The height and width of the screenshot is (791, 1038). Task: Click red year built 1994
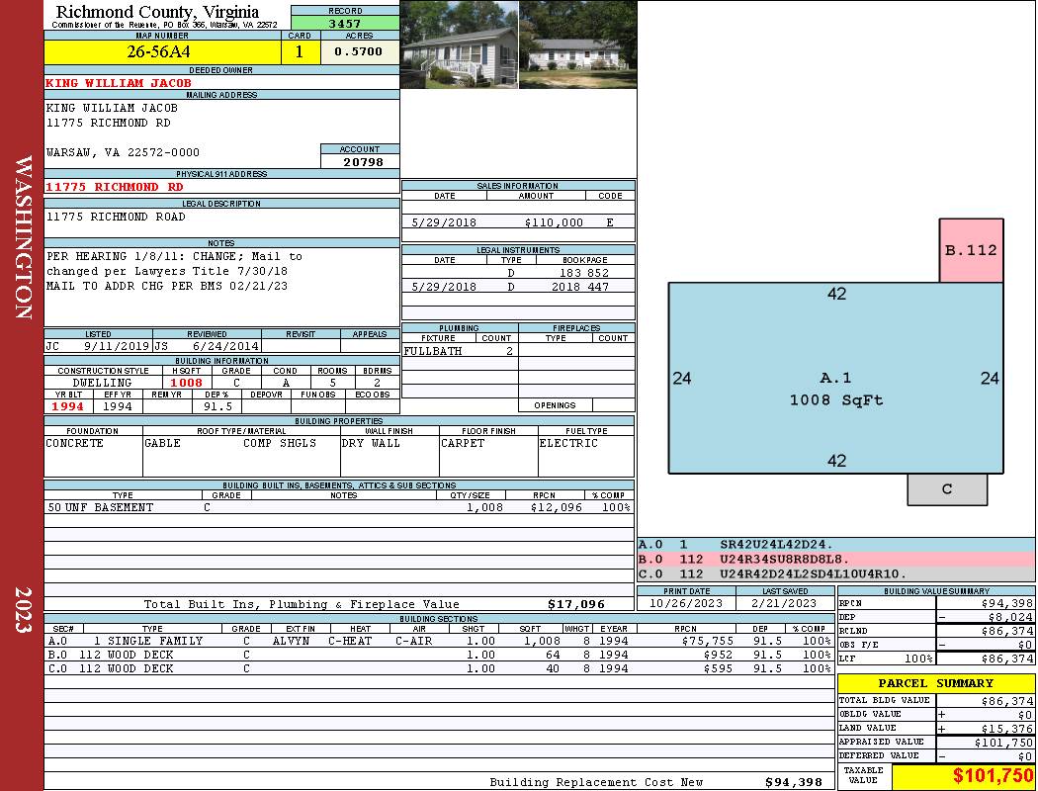tap(68, 406)
